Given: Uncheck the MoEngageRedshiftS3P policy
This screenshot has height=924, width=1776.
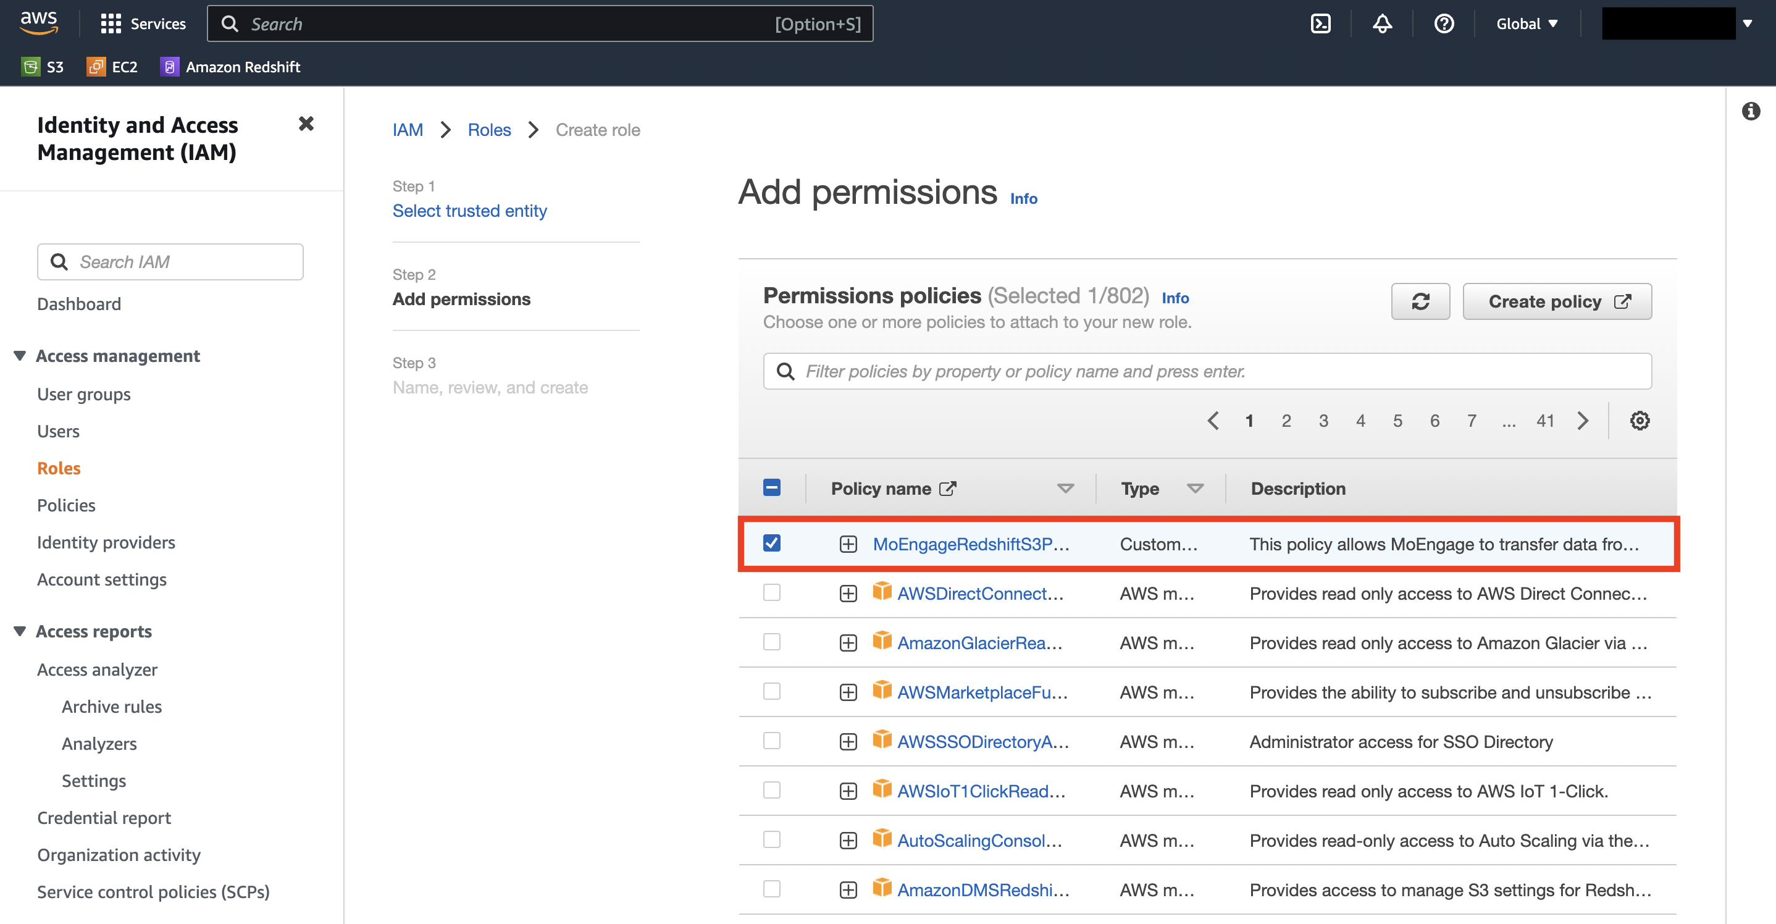Looking at the screenshot, I should point(771,544).
